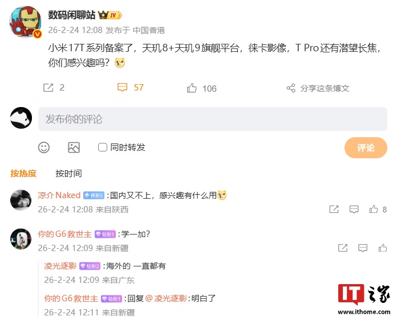Screen dimensions: 397x320
Task: Open the comments icon showing 57
Action: 122,88
